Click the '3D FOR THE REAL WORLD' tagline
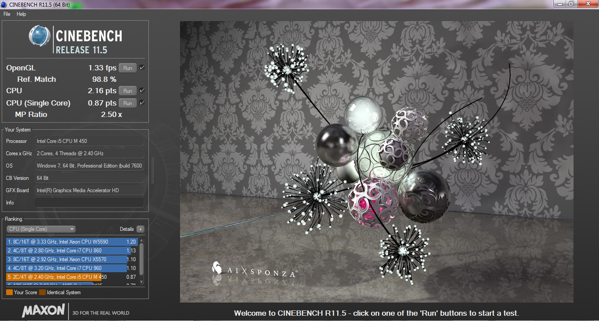 pyautogui.click(x=101, y=313)
